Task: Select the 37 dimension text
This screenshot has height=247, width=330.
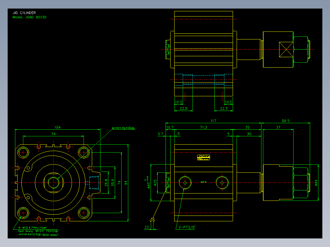Action: click(278, 127)
